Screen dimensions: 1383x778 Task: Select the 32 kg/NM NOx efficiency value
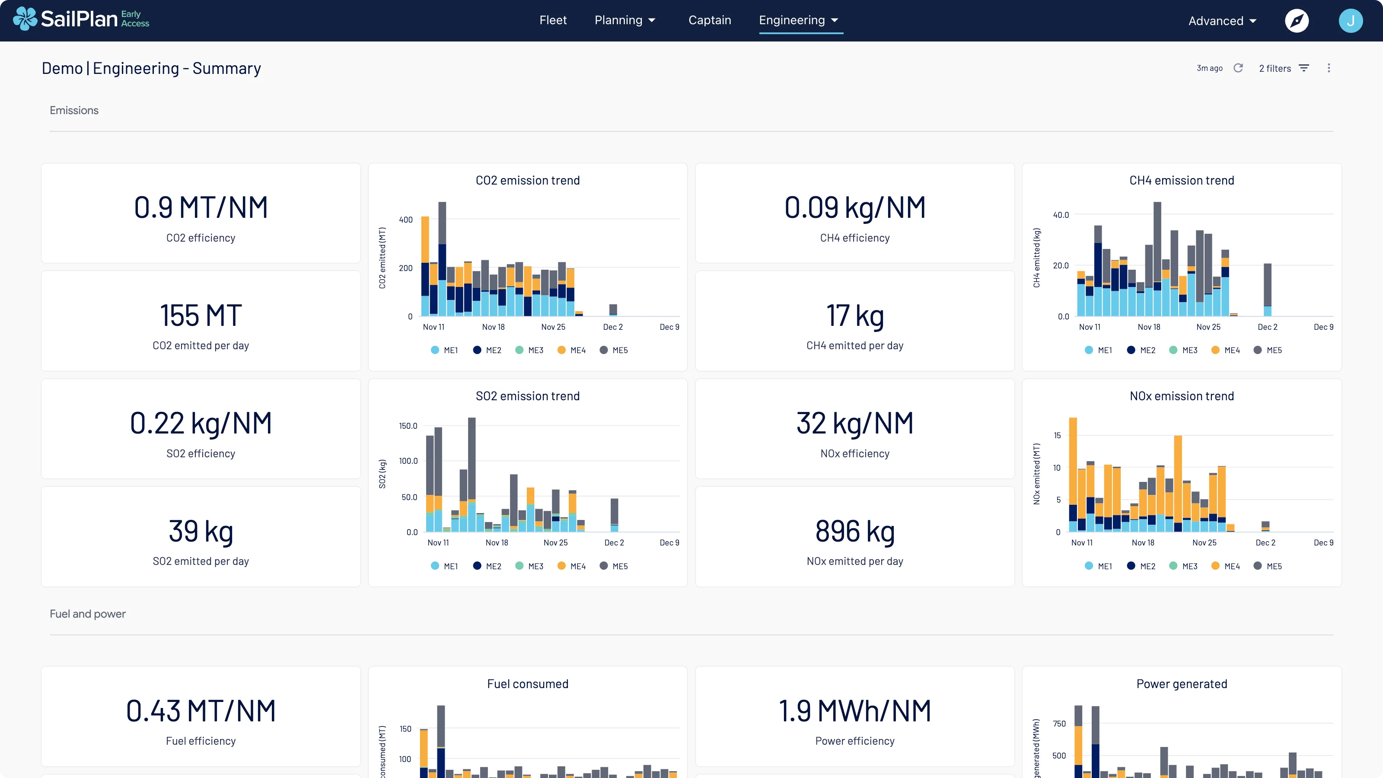[855, 423]
